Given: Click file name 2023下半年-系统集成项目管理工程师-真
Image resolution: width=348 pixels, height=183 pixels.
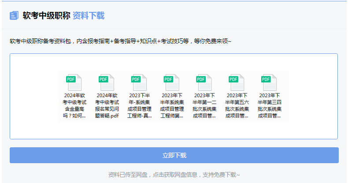Looking at the screenshot, I should tap(139, 106).
